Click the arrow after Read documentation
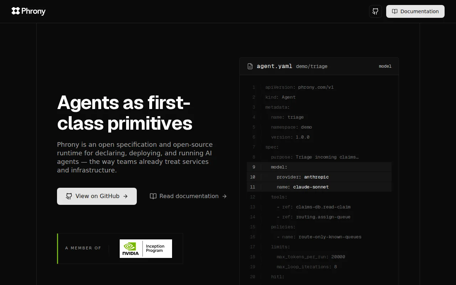Image resolution: width=456 pixels, height=285 pixels. 224,196
